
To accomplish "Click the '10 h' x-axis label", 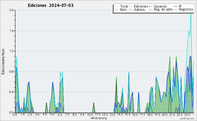I will coord(90,114).
